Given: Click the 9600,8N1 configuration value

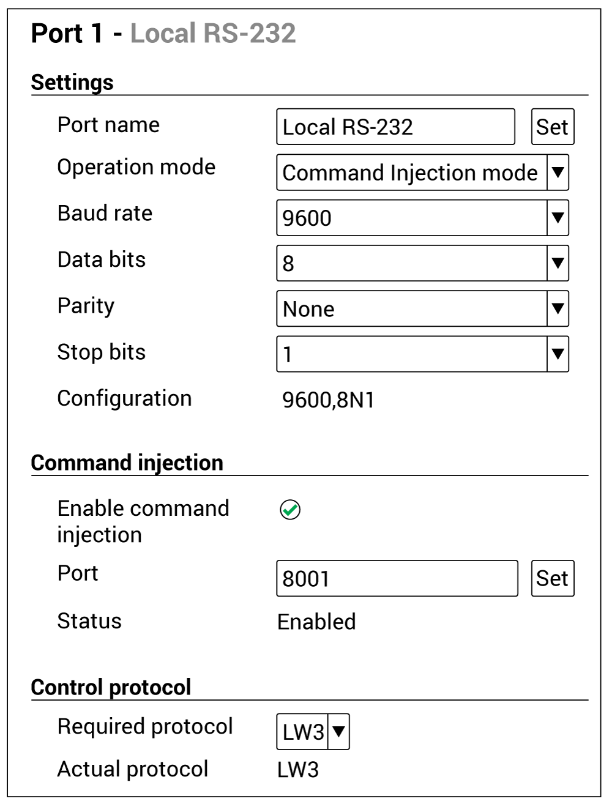Looking at the screenshot, I should tap(329, 400).
